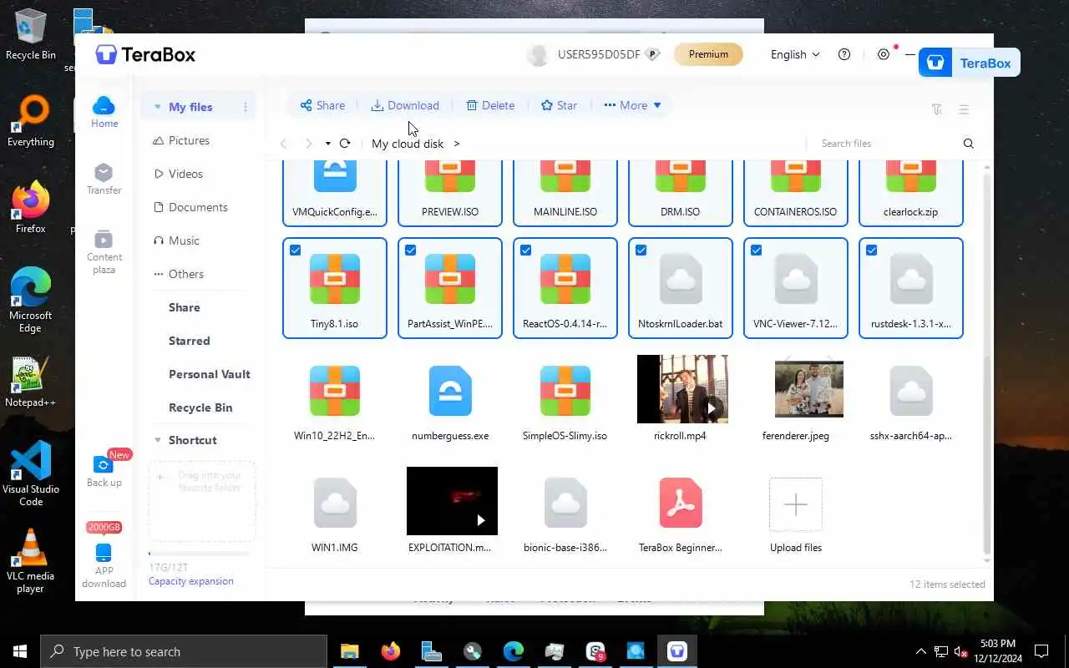The image size is (1069, 668).
Task: Uncheck the VNC-Viewer-7.12 checkbox
Action: tap(756, 250)
